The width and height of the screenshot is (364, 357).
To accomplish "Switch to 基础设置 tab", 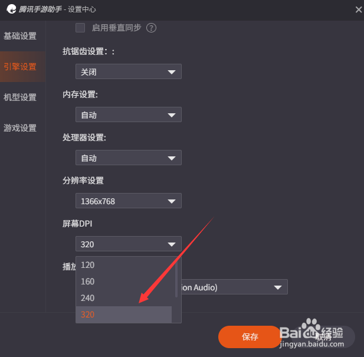I will click(x=20, y=36).
